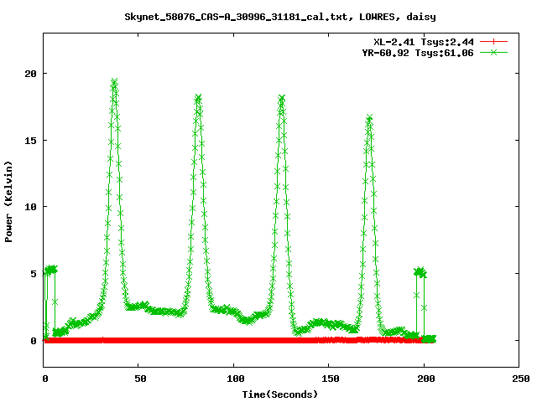This screenshot has height=402, width=537.
Task: Click the third green peak near 125 seconds
Action: pyautogui.click(x=282, y=99)
